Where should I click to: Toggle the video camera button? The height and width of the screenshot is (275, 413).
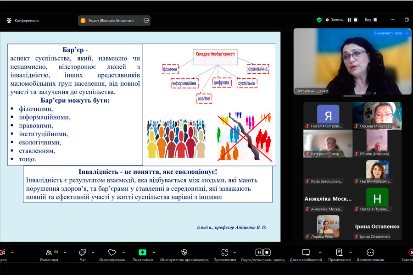2,253
